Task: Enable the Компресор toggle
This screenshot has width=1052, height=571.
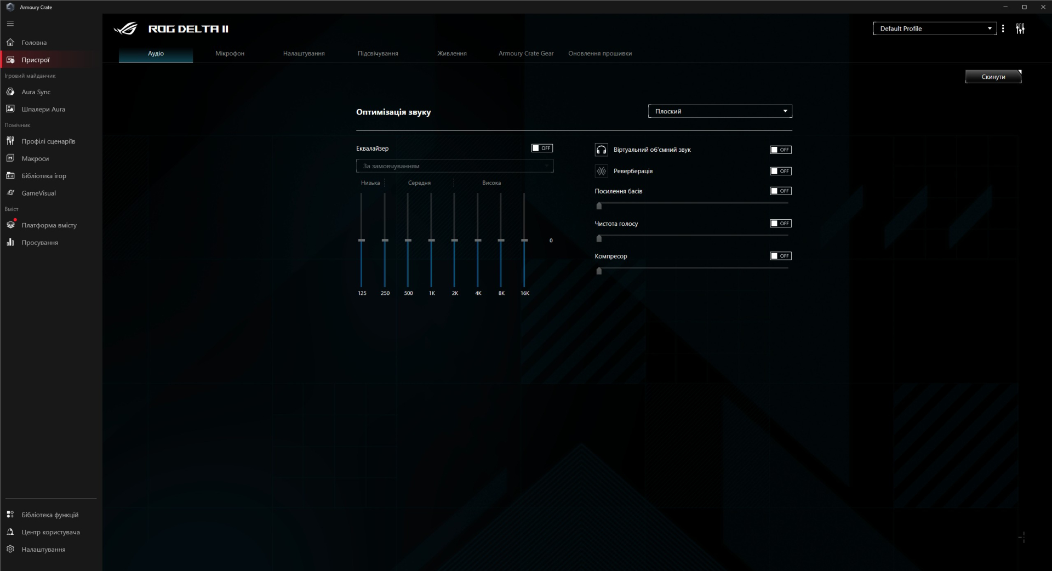Action: (x=781, y=256)
